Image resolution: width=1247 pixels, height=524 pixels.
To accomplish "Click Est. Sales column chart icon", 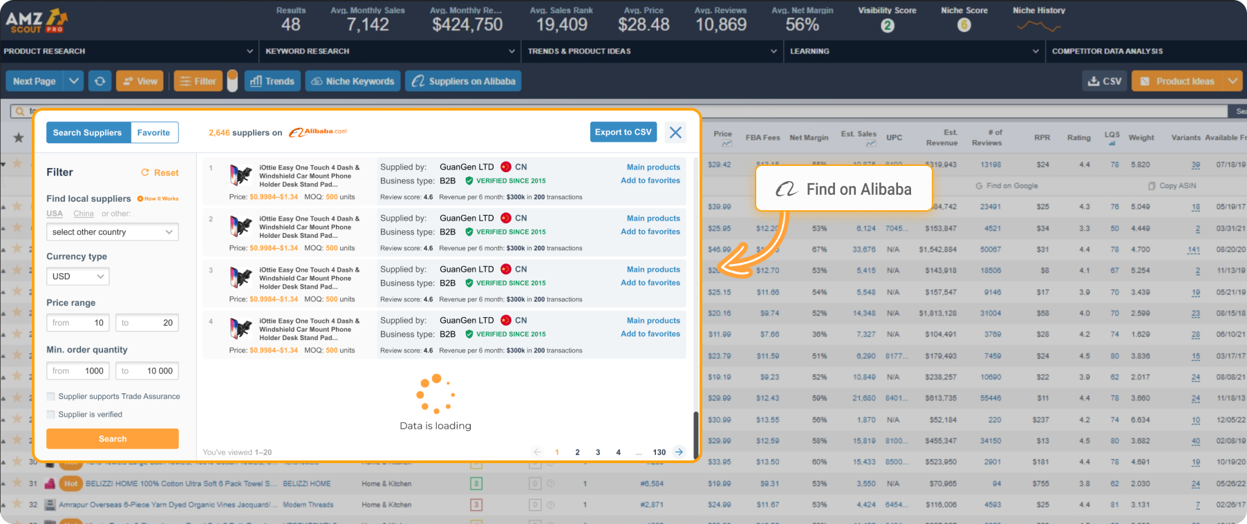I will click(x=871, y=143).
